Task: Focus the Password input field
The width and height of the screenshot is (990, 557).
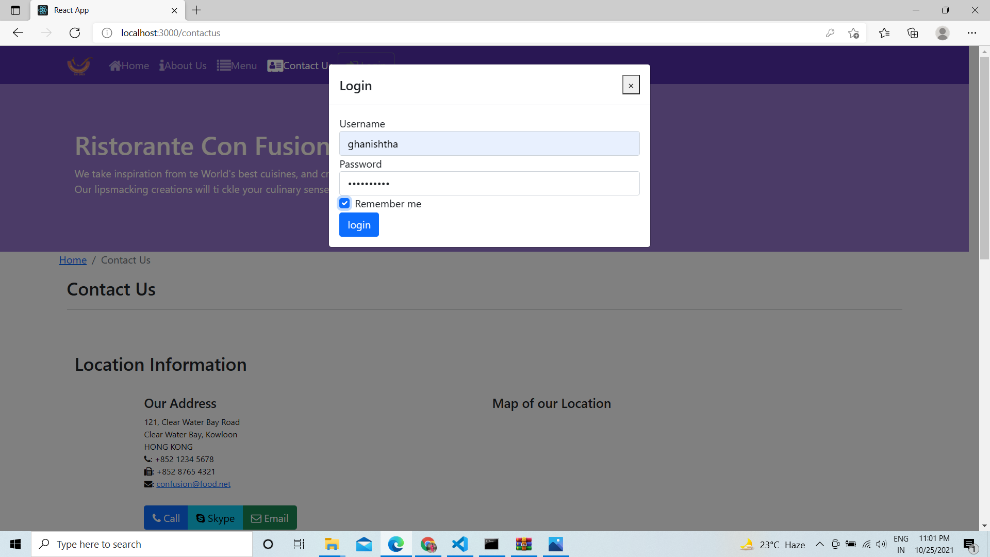Action: tap(489, 184)
